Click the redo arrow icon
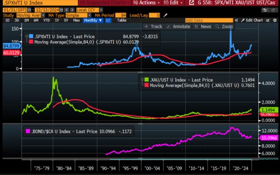Viewport: 280px width, 175px height. click(273, 10)
